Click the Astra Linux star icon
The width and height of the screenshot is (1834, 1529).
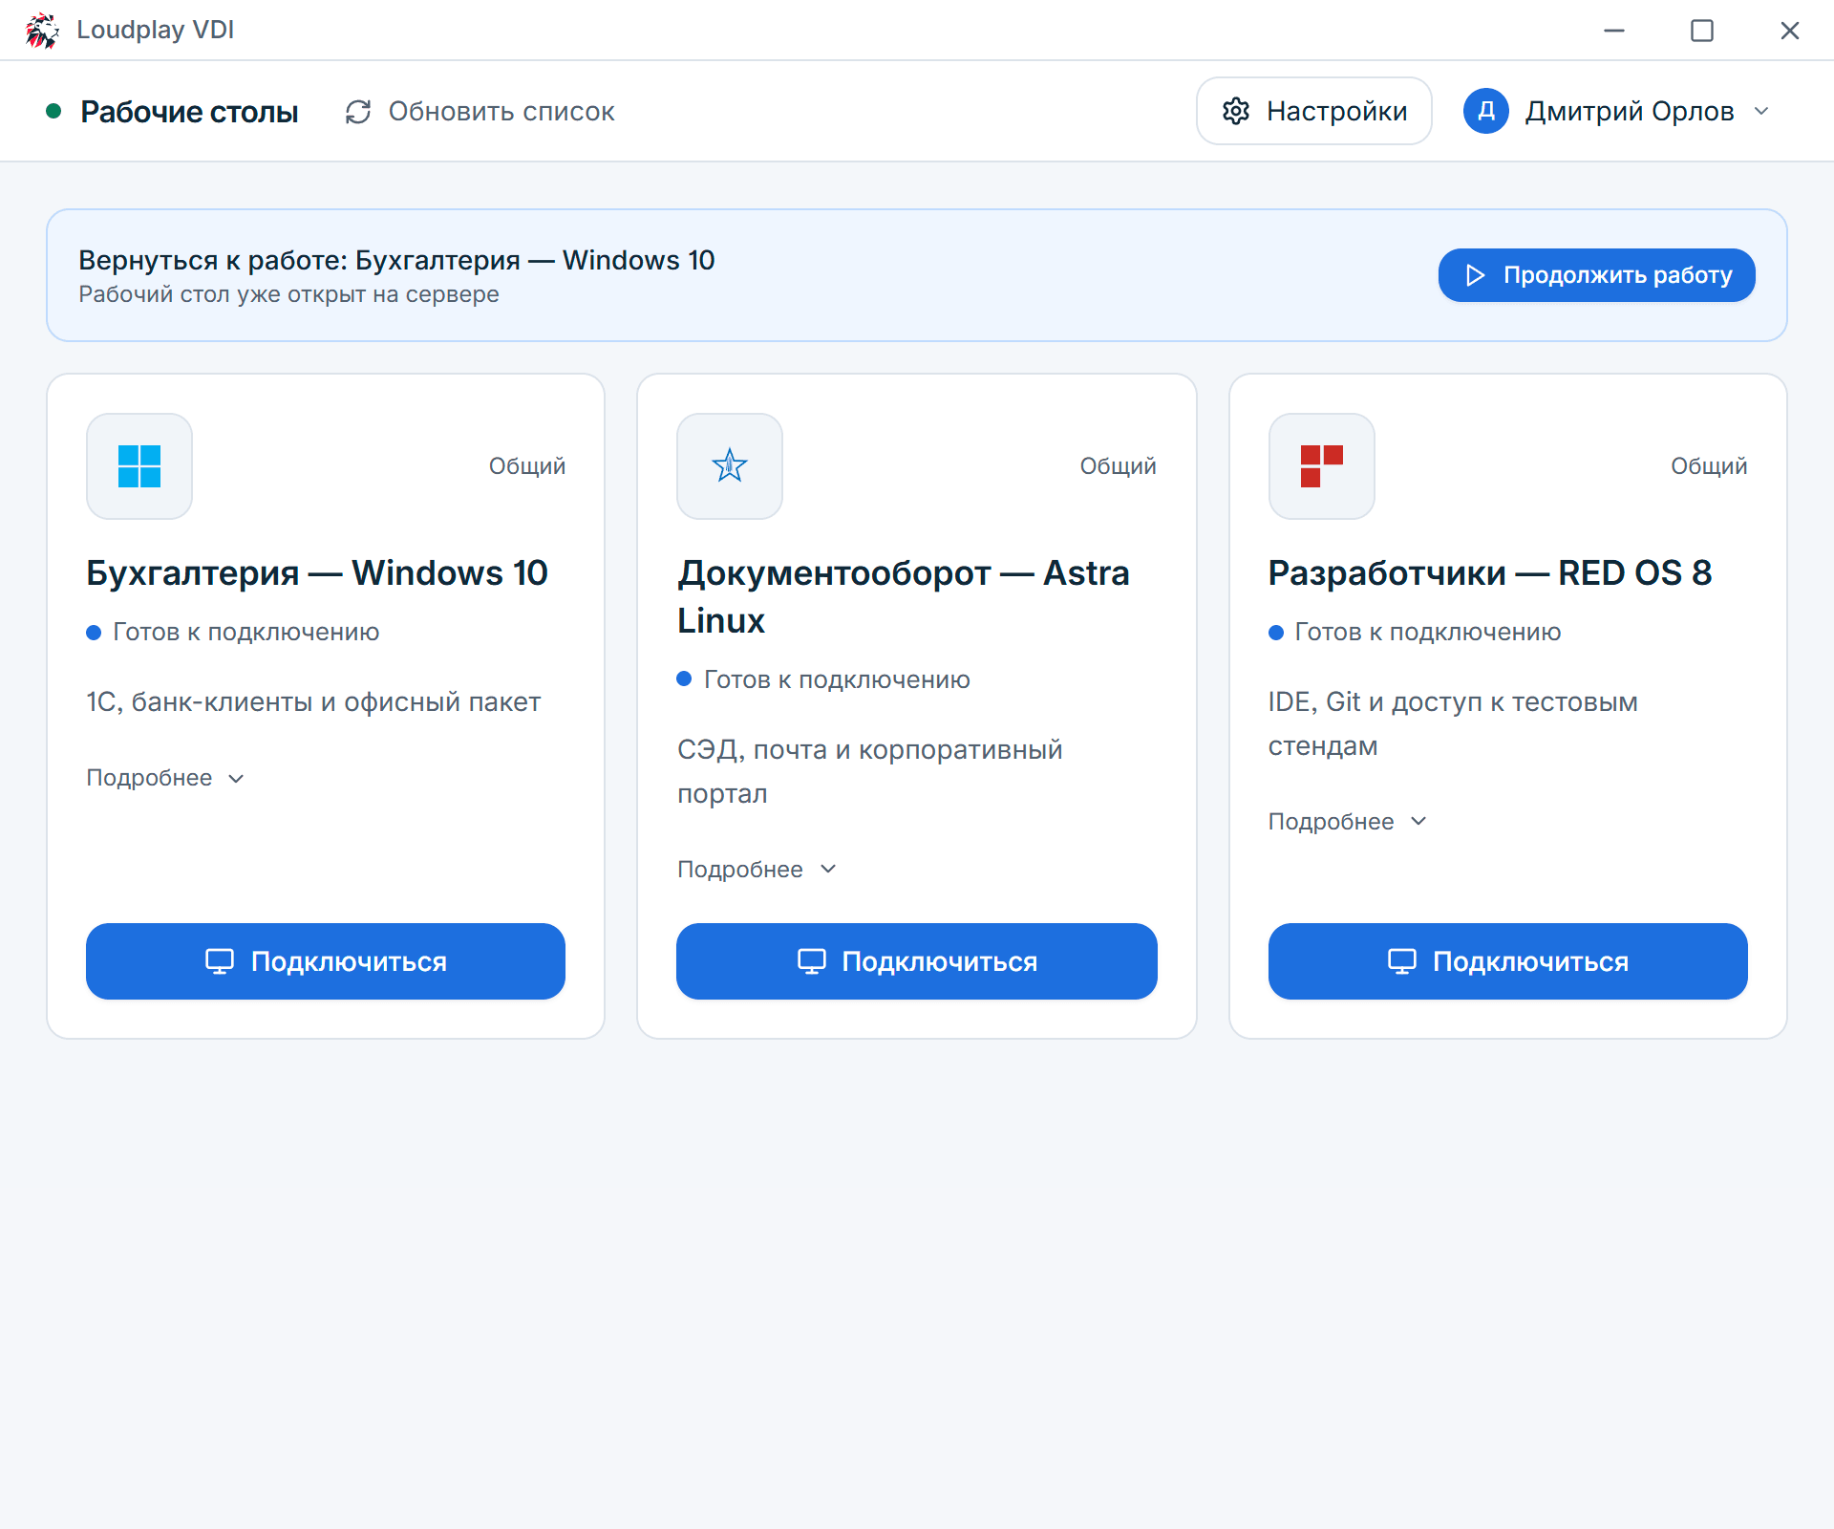tap(730, 466)
